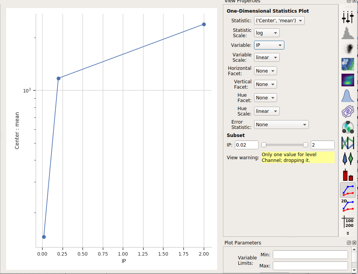Select the radviz plot icon
This screenshot has height=274, width=358.
[348, 127]
